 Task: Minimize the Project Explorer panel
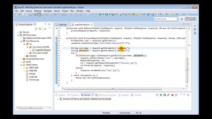click(45, 24)
